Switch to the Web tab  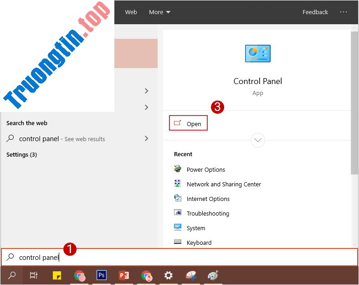[x=131, y=12]
